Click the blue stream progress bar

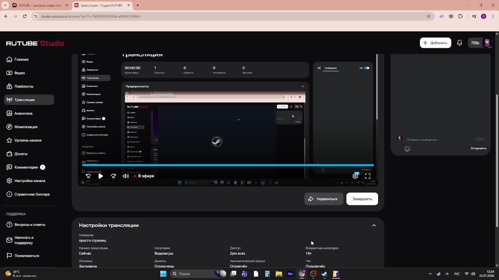pos(228,165)
